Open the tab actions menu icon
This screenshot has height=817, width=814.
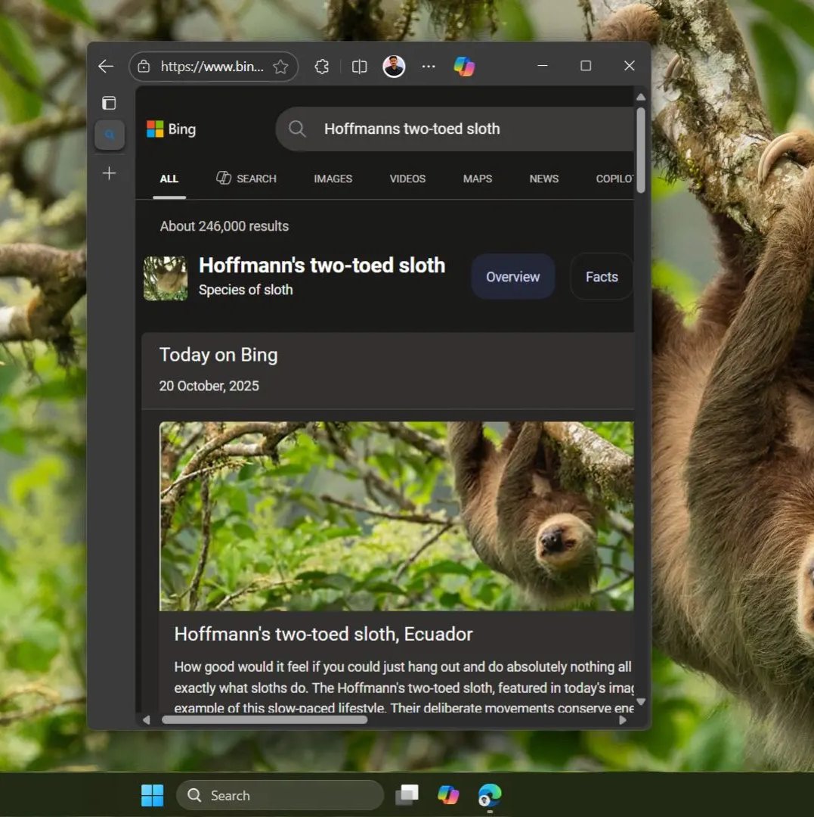[110, 103]
